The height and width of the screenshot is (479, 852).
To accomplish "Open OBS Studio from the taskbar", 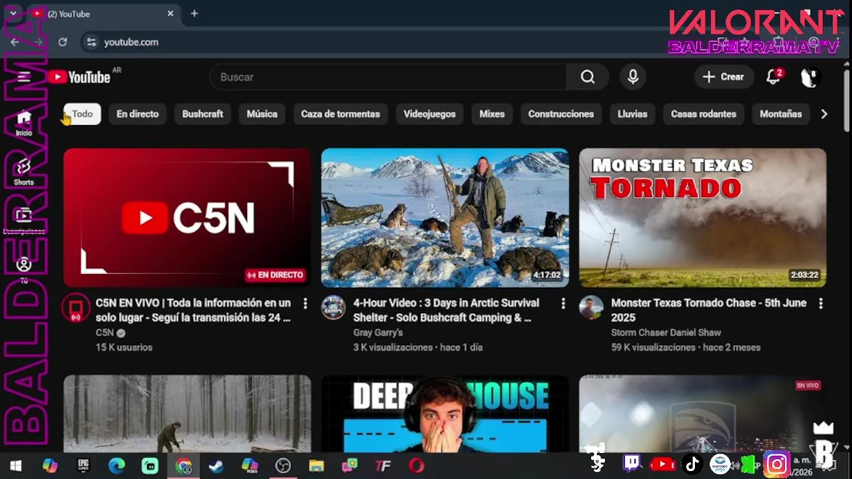I will click(x=283, y=466).
